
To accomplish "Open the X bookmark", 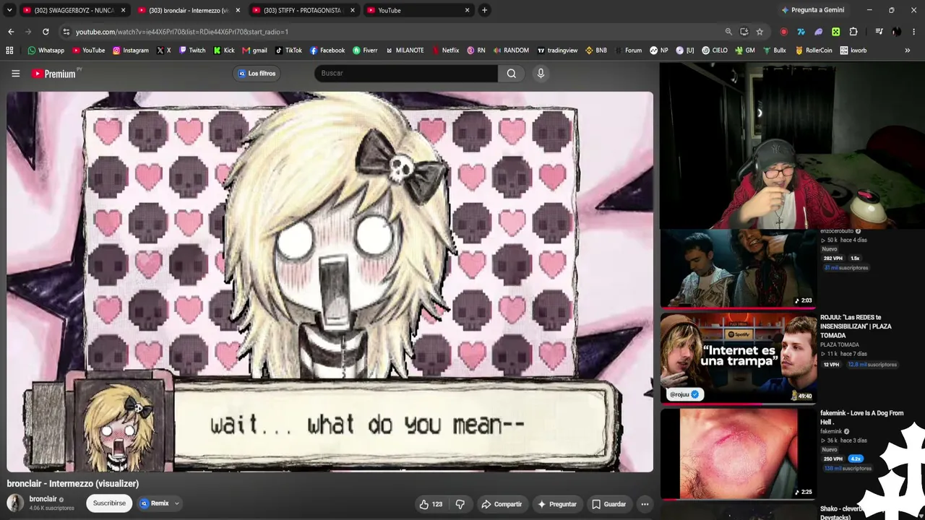I will click(164, 51).
